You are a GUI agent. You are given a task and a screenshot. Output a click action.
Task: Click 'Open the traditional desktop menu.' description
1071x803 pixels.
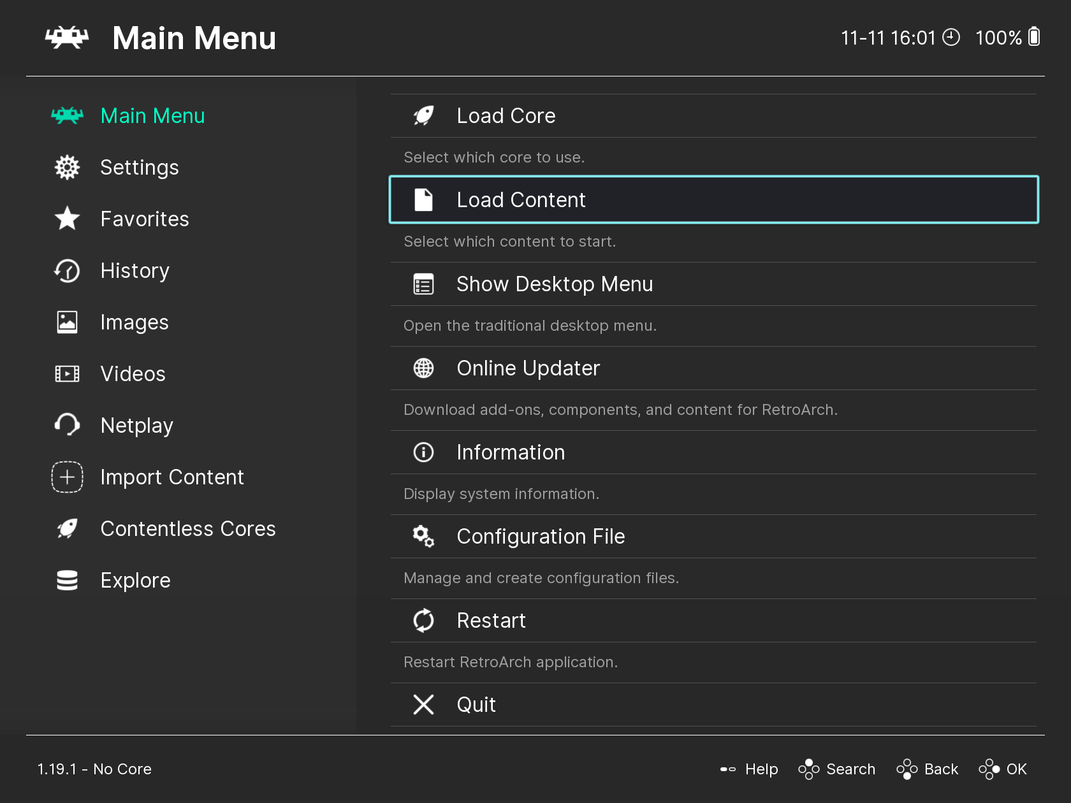[530, 326]
